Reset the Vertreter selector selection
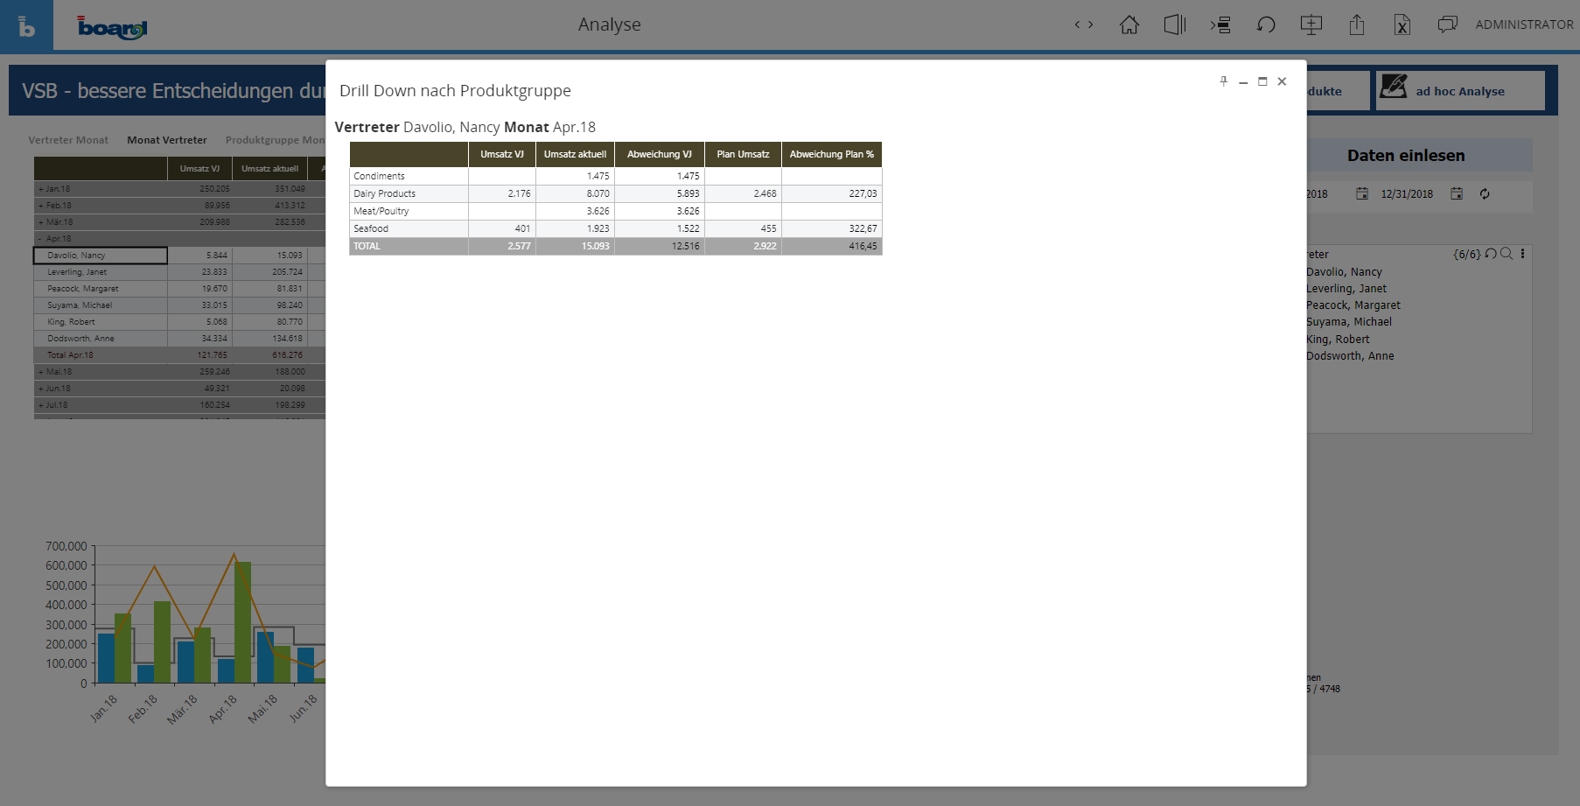Viewport: 1580px width, 806px height. pos(1491,254)
